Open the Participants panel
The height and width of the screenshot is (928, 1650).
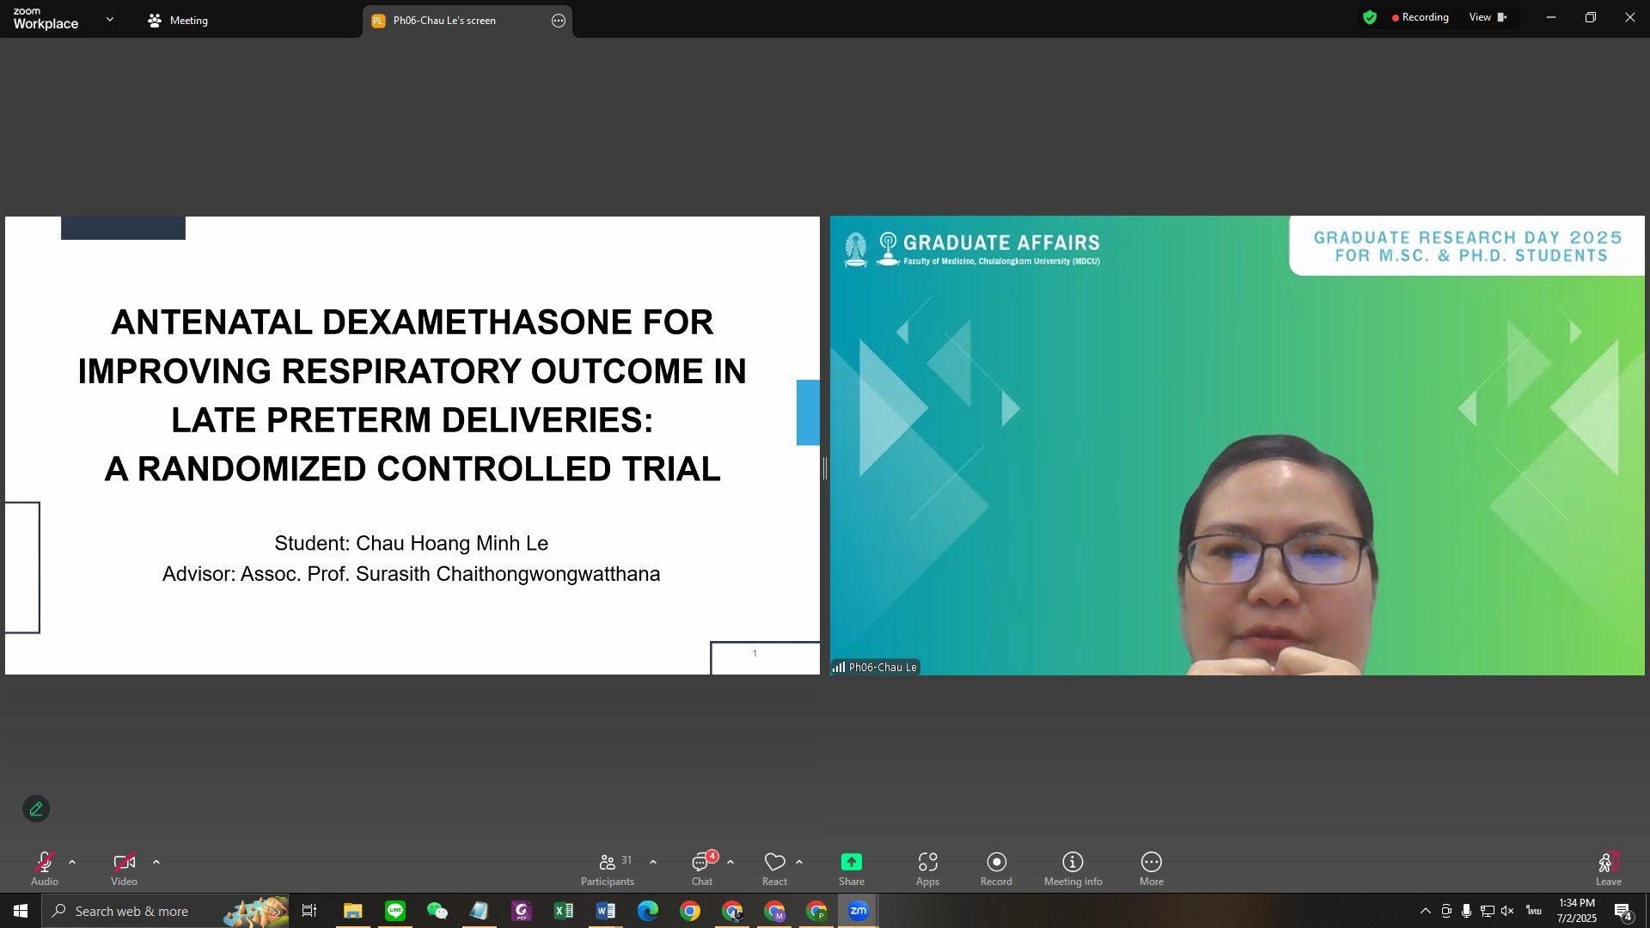click(608, 868)
